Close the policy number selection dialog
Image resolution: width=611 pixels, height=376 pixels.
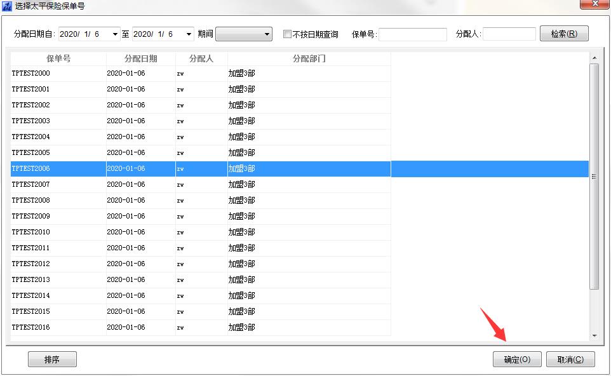594,3
